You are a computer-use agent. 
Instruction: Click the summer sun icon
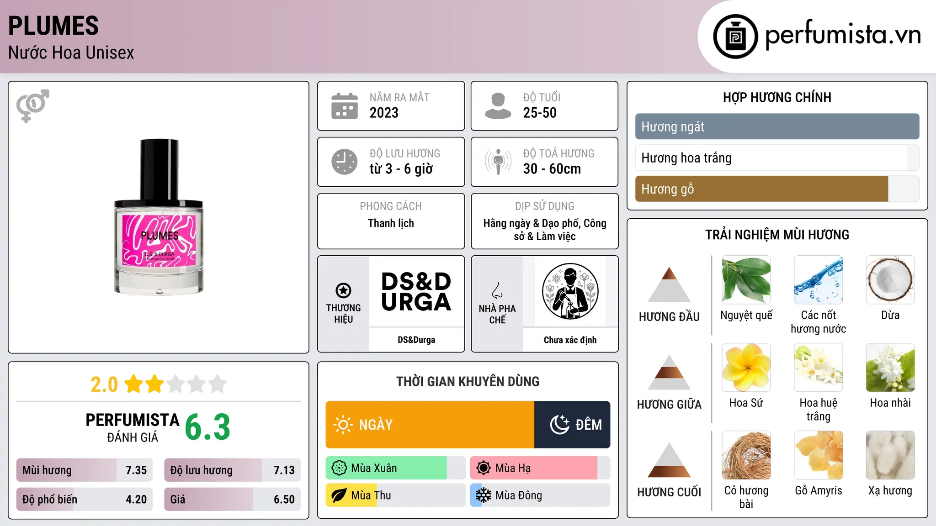coord(483,468)
